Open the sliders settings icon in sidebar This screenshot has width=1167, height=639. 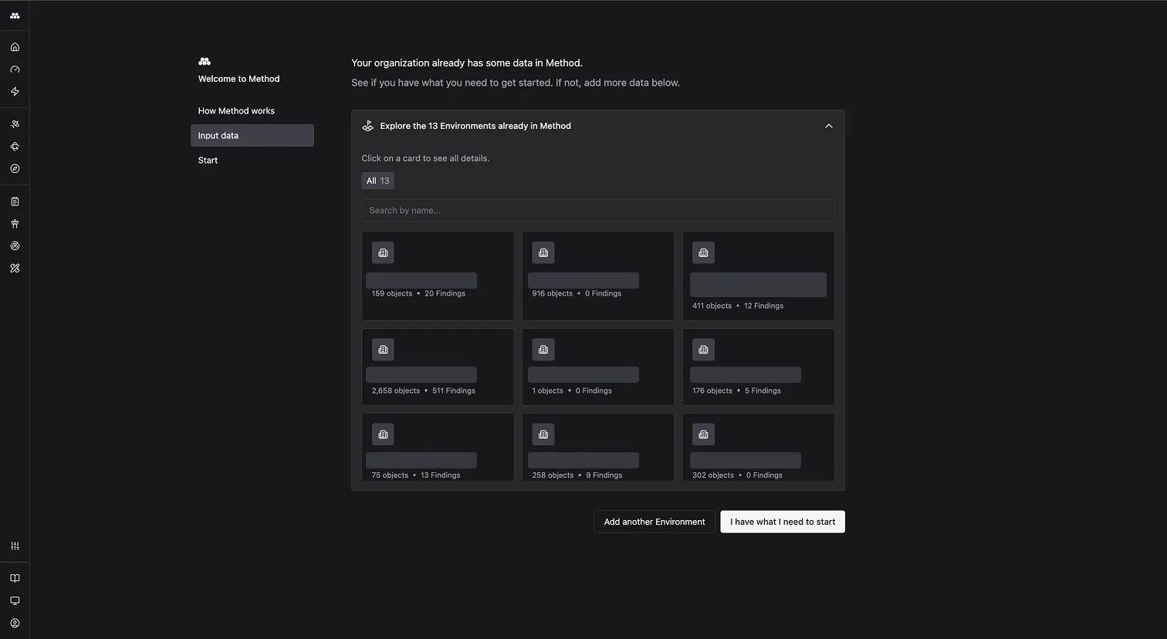click(x=15, y=546)
